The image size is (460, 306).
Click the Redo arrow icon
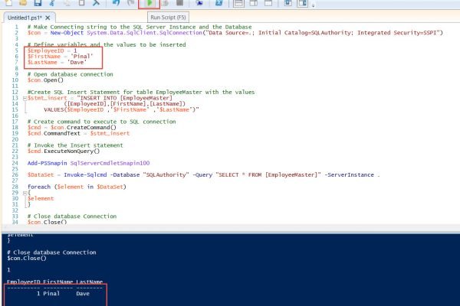pyautogui.click(x=131, y=2)
